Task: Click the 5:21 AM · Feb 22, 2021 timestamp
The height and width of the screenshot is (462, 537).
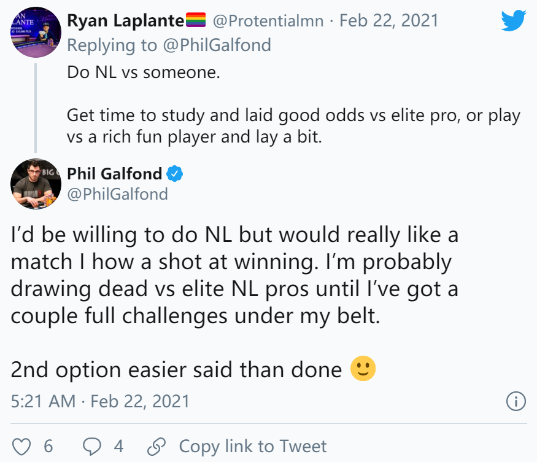Action: (x=101, y=402)
